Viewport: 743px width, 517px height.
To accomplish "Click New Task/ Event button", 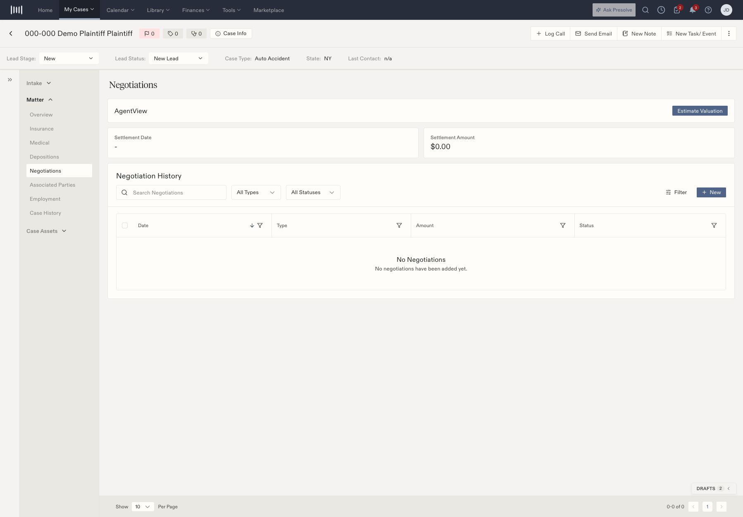I will [x=691, y=33].
